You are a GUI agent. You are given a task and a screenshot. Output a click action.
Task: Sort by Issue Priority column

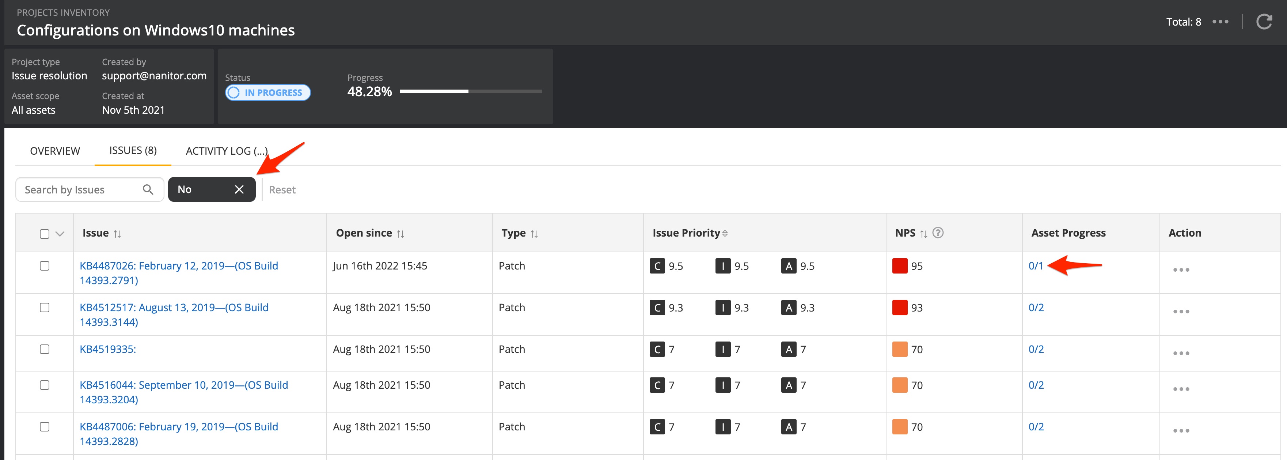click(x=725, y=234)
